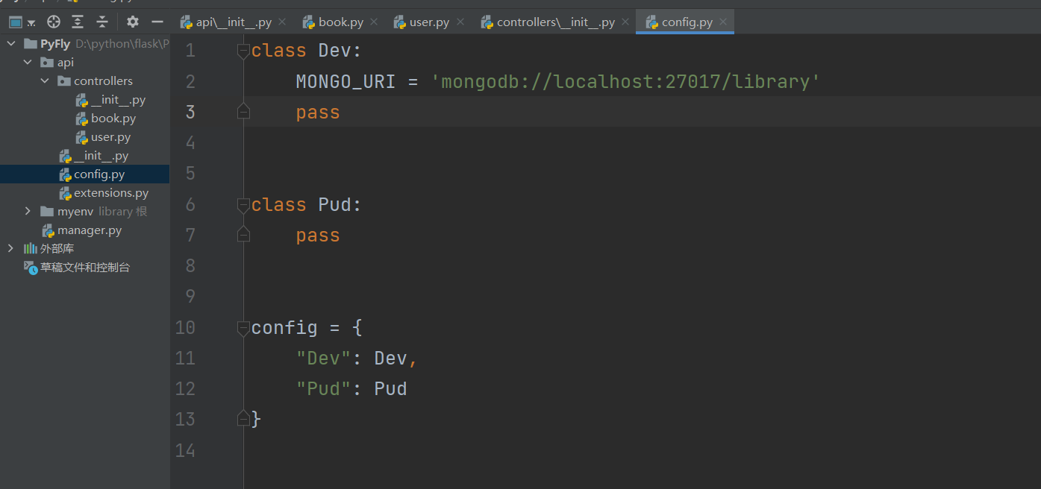Click the class name Pud on line 6
This screenshot has height=489, width=1041.
coord(334,204)
